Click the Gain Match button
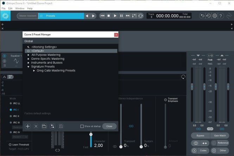This screenshot has height=156, width=234. pyautogui.click(x=220, y=136)
